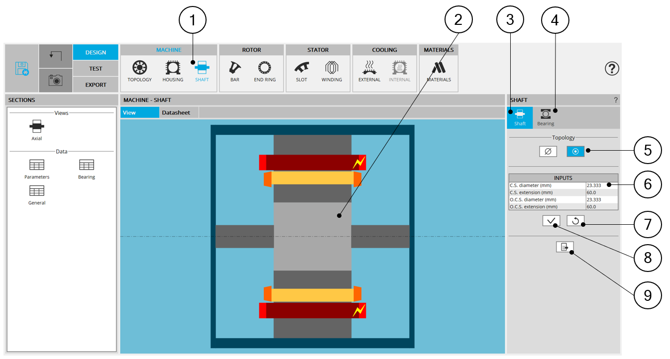The image size is (670, 359).
Task: Switch to EXPORT mode
Action: point(96,85)
